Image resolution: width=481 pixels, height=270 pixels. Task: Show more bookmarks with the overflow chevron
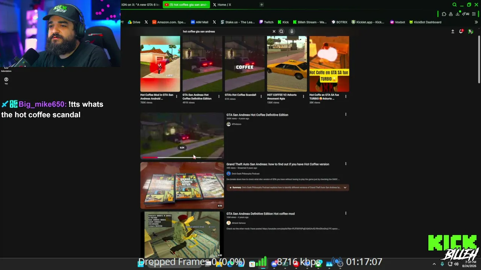pyautogui.click(x=476, y=22)
